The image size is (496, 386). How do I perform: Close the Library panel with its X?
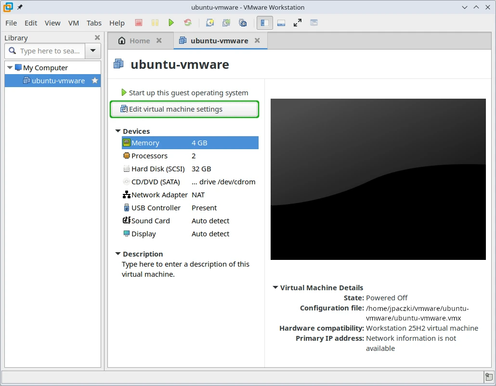(x=97, y=38)
